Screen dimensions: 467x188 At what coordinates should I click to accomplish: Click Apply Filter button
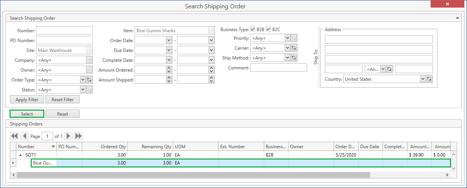point(27,100)
